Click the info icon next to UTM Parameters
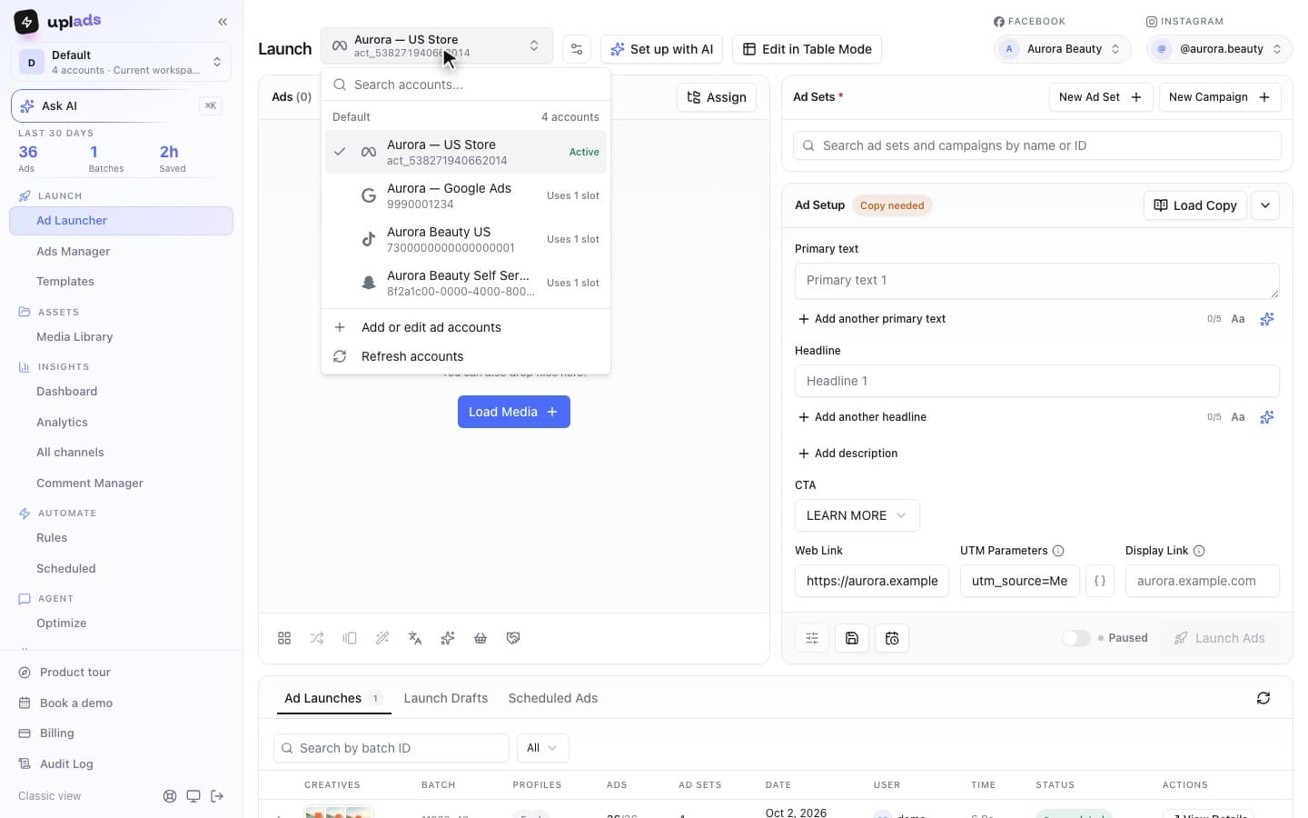 [x=1058, y=551]
